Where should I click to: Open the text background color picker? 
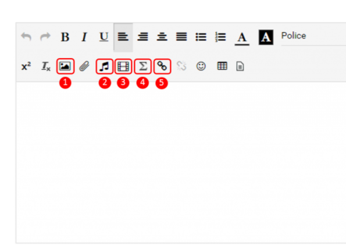[266, 37]
